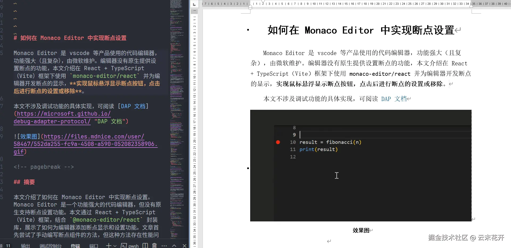Place cursor in the Word document title heading
The width and height of the screenshot is (511, 248).
[x=361, y=30]
